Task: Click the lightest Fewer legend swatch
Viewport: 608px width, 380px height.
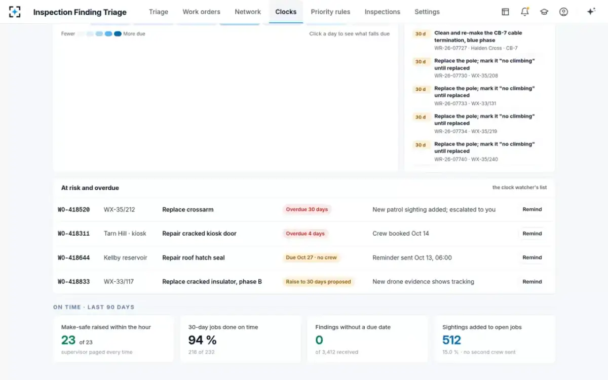Action: tap(81, 34)
